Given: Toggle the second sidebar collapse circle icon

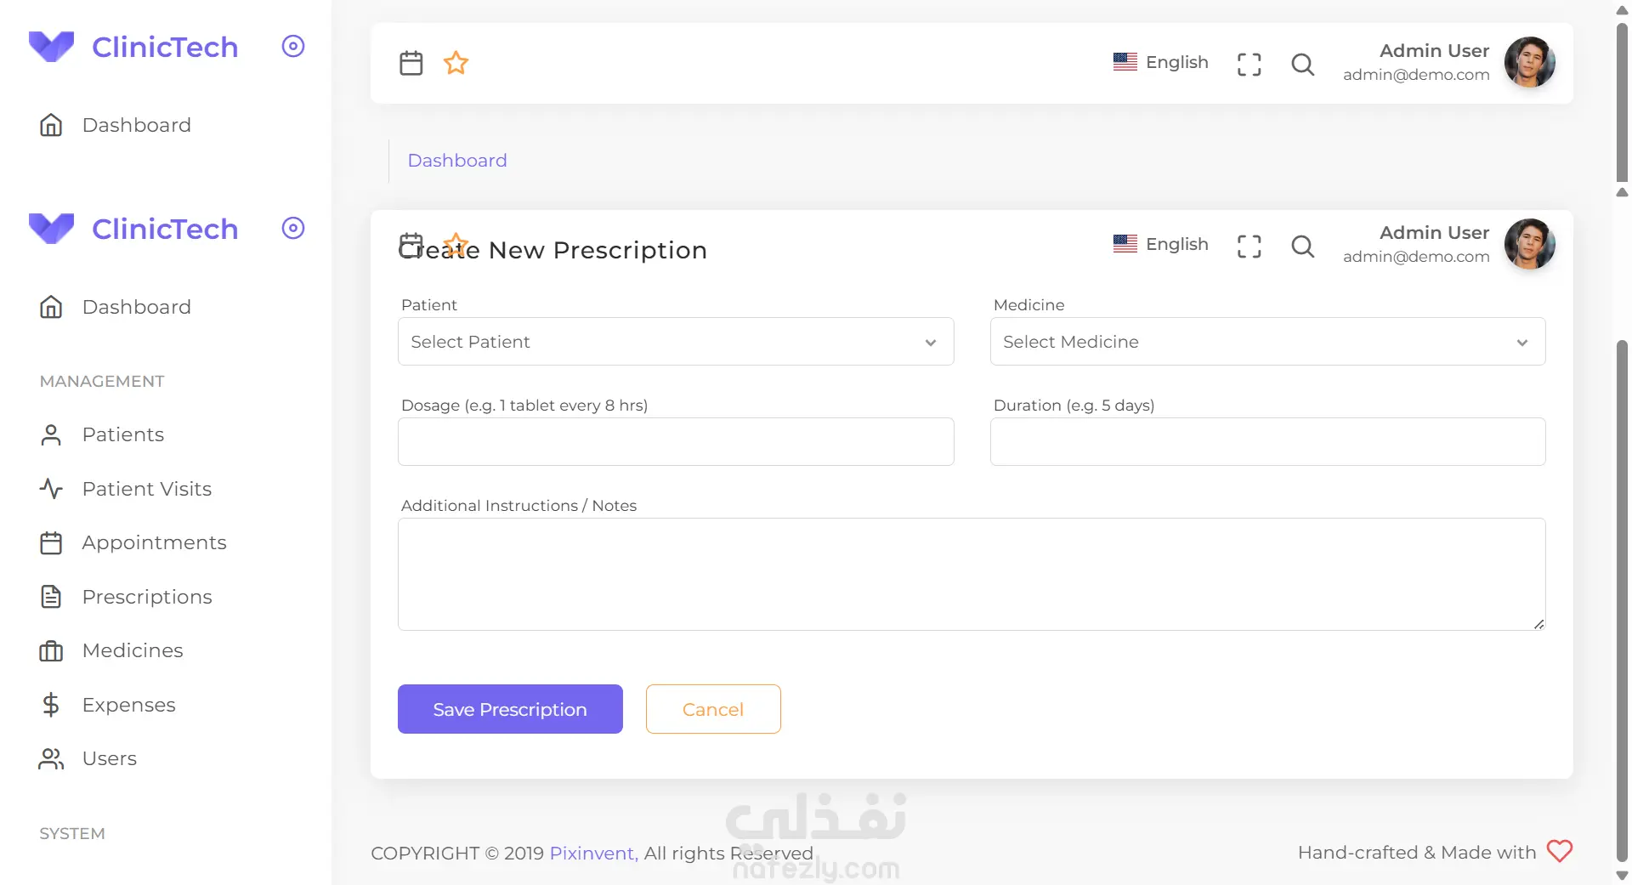Looking at the screenshot, I should pos(293,228).
